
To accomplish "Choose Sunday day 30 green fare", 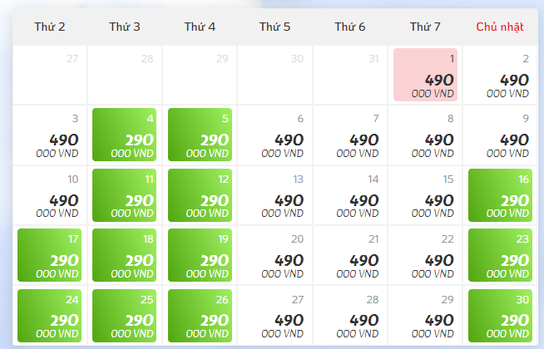I will point(500,316).
